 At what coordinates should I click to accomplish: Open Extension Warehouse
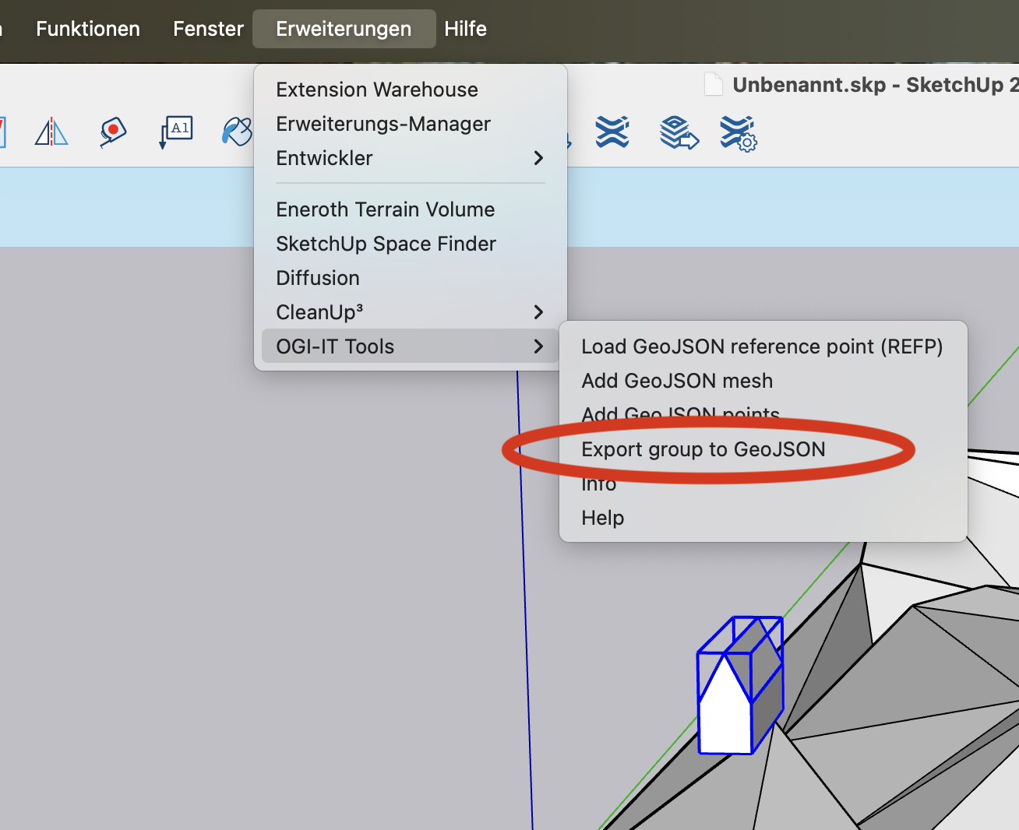point(411,90)
